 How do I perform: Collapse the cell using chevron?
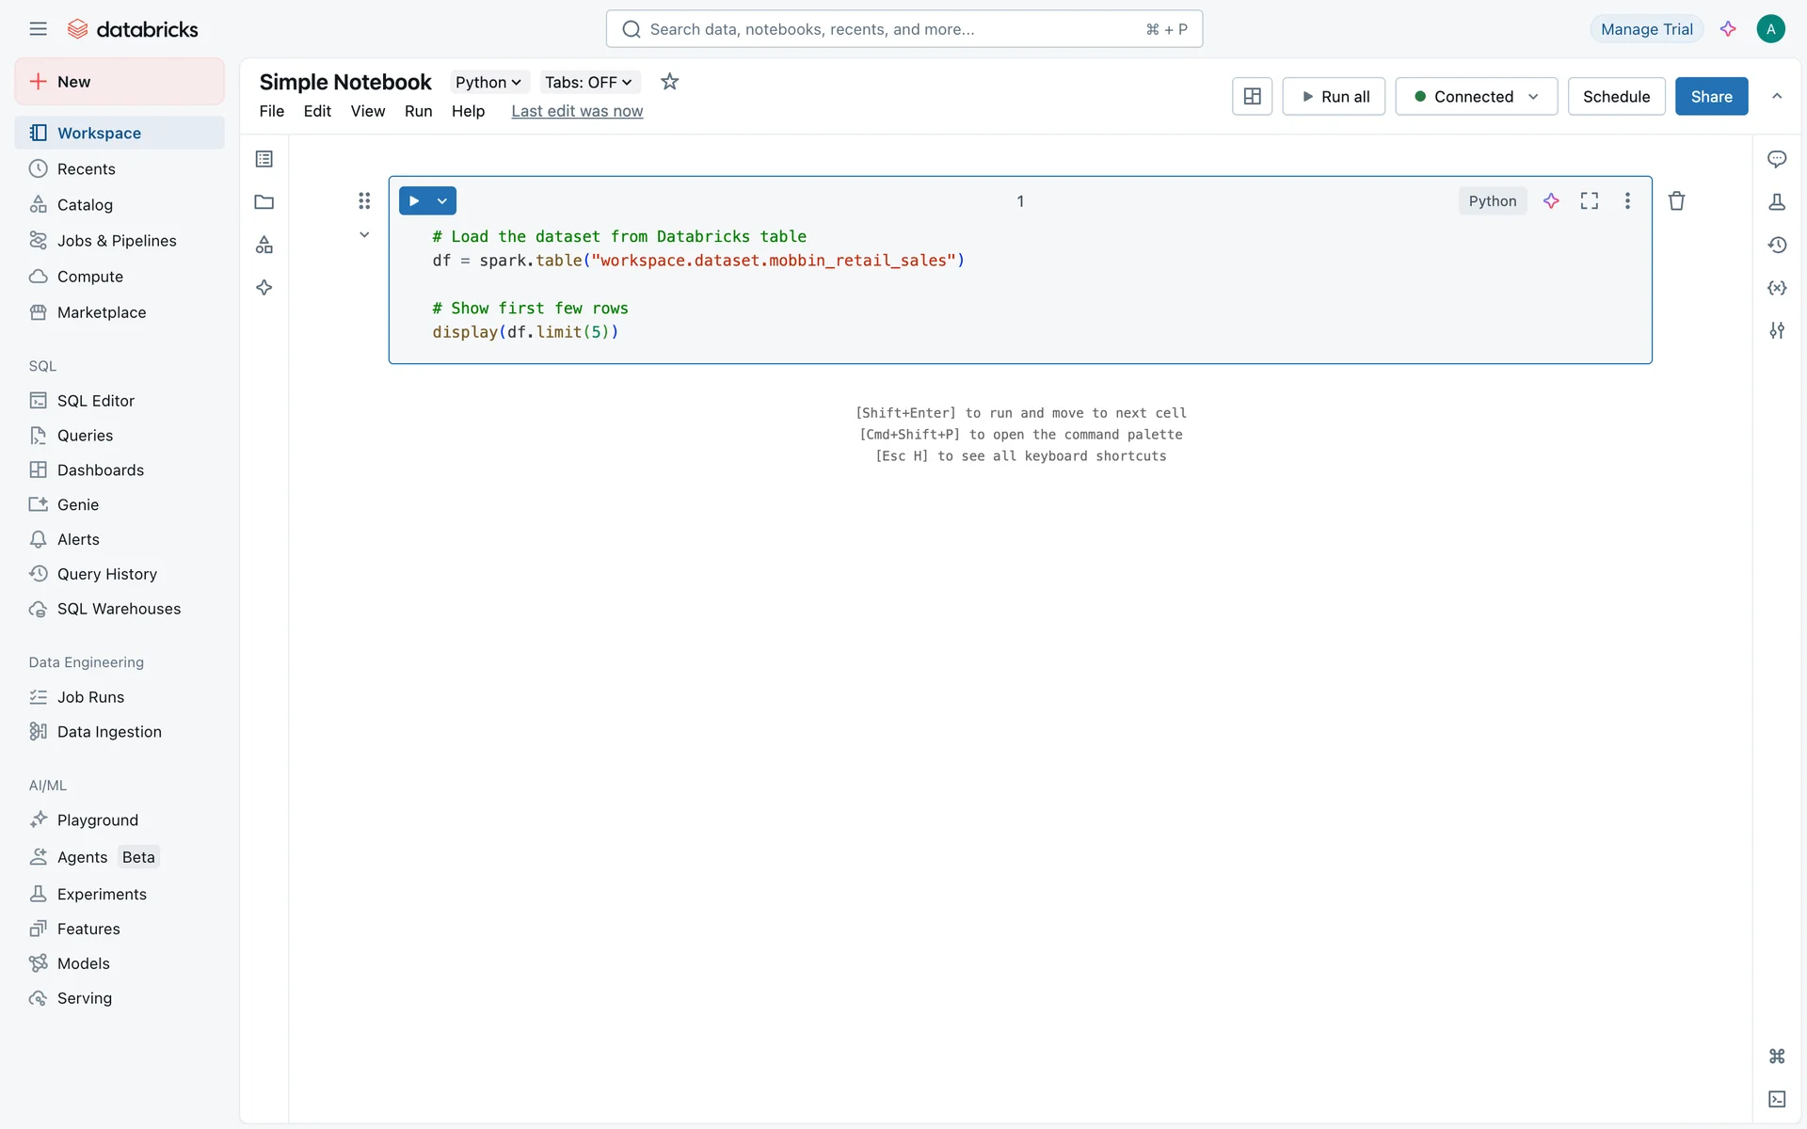(x=364, y=235)
